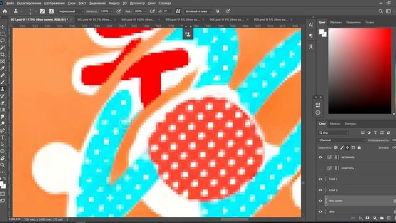The height and width of the screenshot is (223, 396).
Task: Show the hidden осветлить adjustment layer
Action: (321, 168)
